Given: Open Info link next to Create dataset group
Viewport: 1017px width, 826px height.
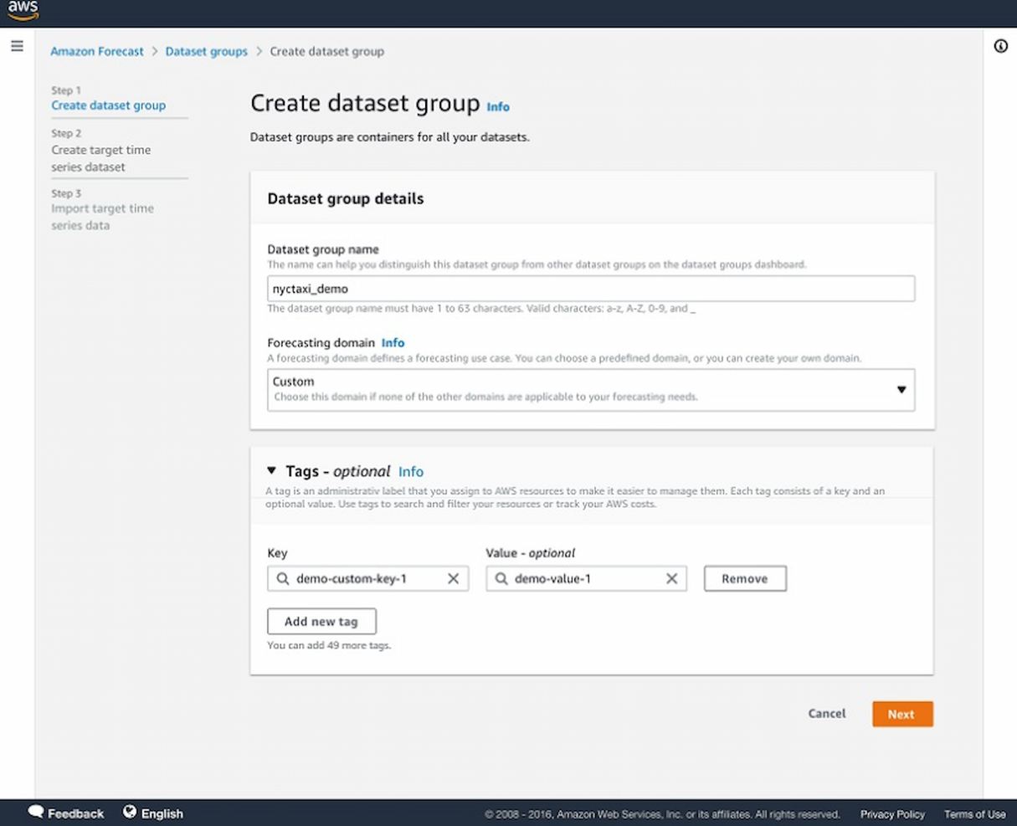Looking at the screenshot, I should tap(498, 107).
